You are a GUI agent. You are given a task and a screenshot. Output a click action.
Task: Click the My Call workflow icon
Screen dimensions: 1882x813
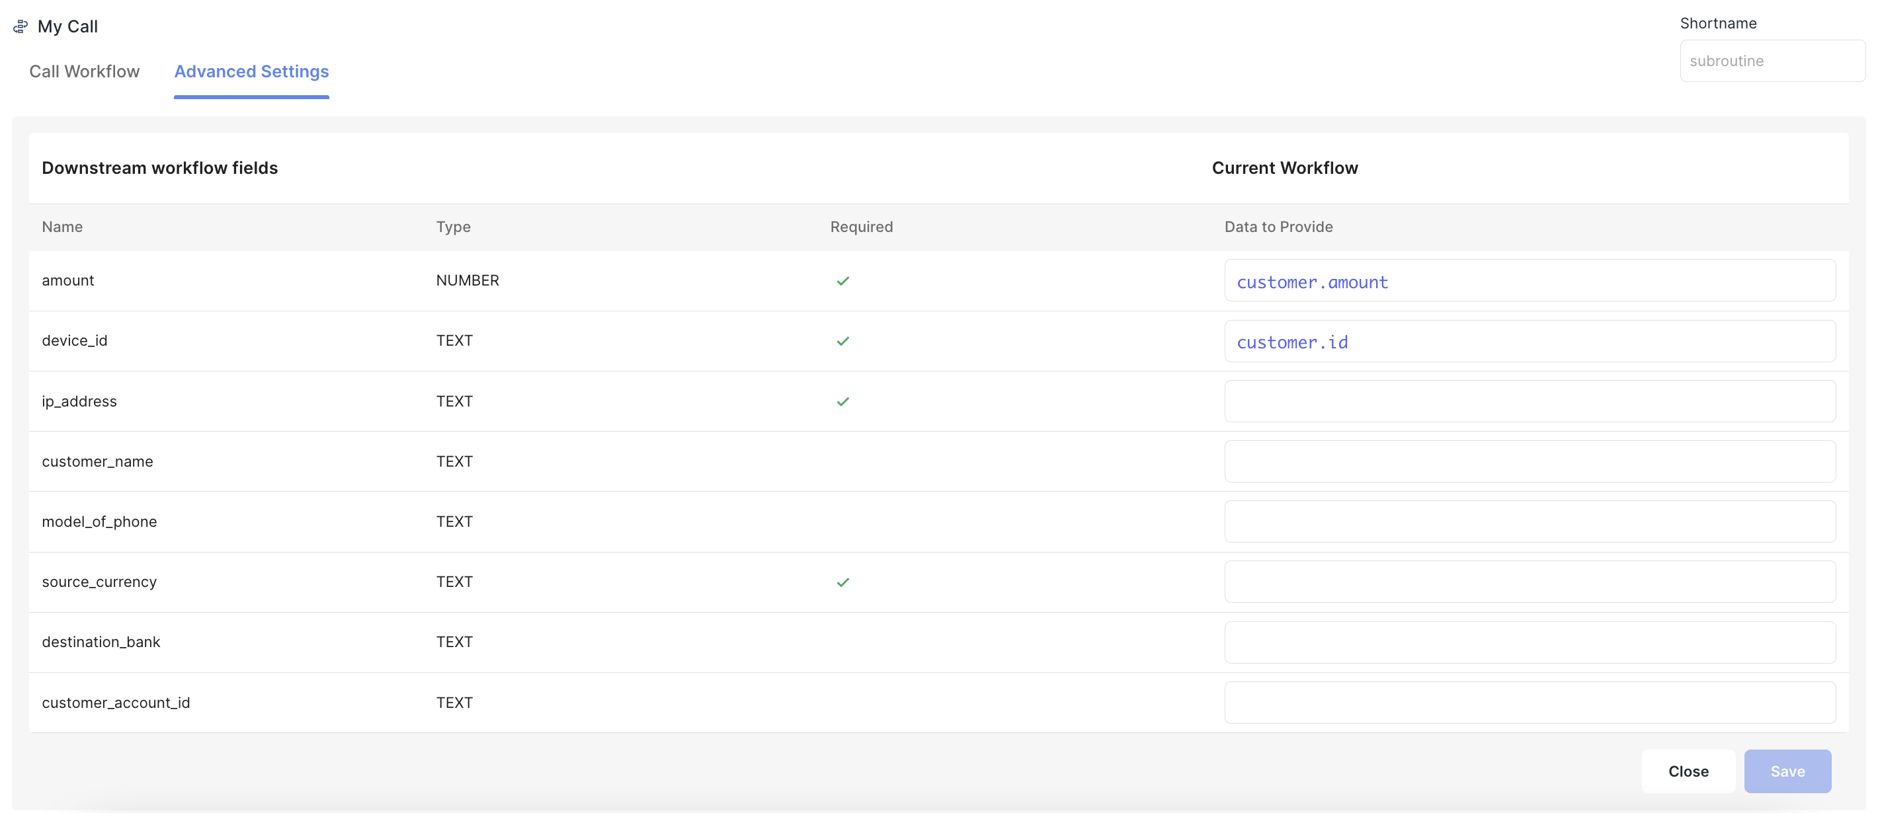pos(20,27)
